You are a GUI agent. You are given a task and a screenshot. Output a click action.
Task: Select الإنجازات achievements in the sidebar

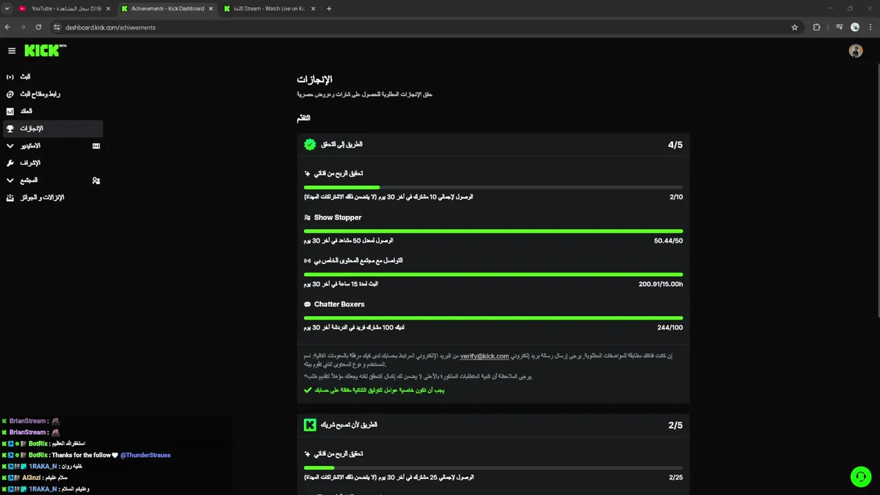pyautogui.click(x=32, y=129)
